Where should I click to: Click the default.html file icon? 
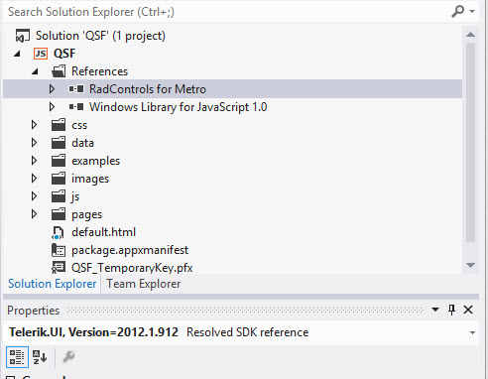click(x=58, y=232)
